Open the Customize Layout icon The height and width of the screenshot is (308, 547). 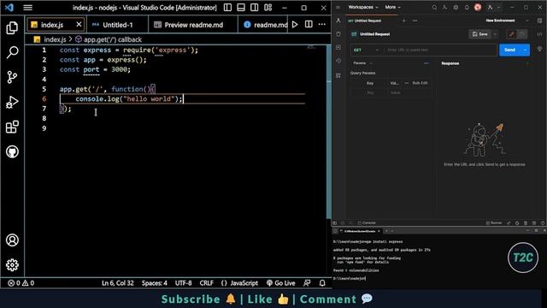click(x=268, y=8)
